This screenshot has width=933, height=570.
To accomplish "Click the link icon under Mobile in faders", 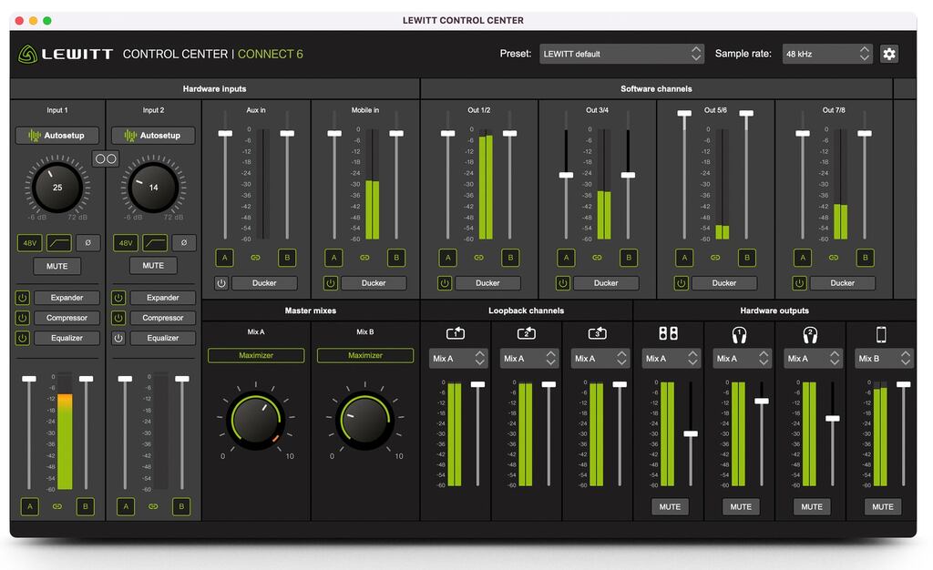I will 364,258.
